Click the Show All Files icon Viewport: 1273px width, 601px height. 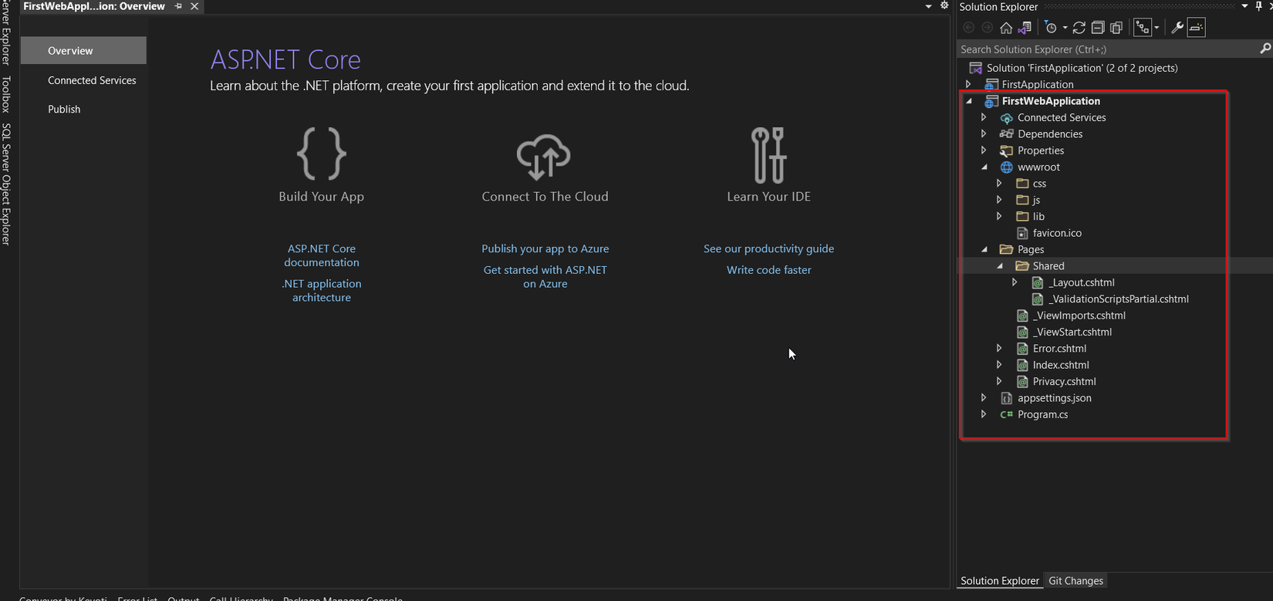click(x=1116, y=28)
